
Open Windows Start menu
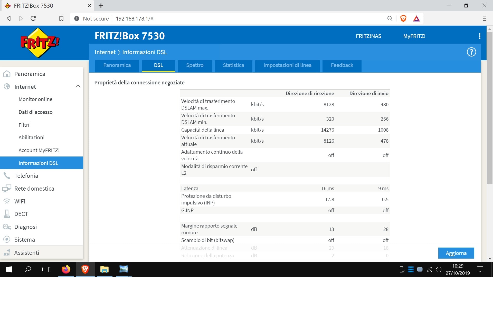[9, 269]
